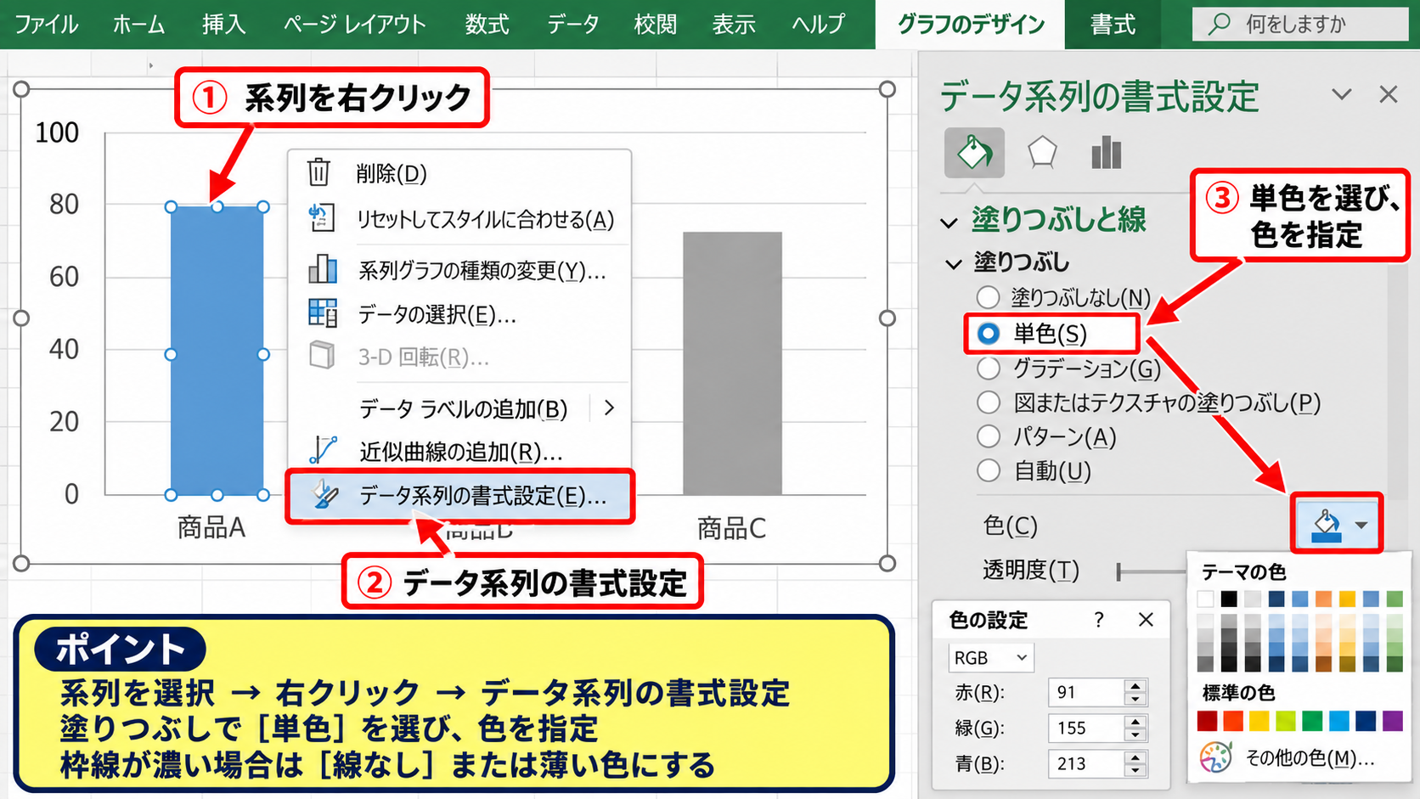This screenshot has height=799, width=1420.
Task: Click the trendline icon for 近似曲線の追加
Action: click(x=322, y=449)
